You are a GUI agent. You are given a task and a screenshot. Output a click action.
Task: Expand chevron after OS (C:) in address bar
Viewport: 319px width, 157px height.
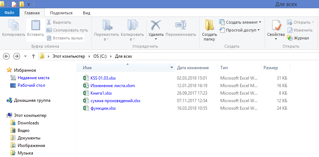pos(111,56)
